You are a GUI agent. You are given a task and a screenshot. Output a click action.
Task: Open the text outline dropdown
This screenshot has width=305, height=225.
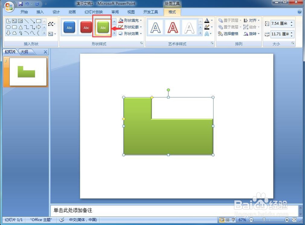[x=212, y=27]
